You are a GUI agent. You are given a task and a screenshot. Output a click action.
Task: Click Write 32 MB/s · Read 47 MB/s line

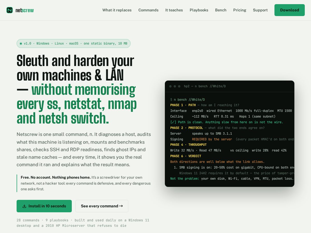point(228,150)
